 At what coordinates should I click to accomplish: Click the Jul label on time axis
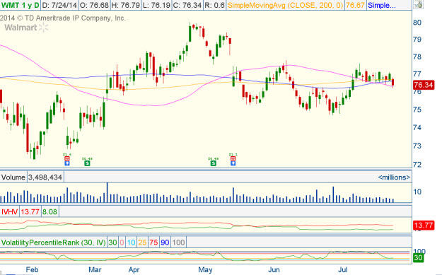coord(343,269)
